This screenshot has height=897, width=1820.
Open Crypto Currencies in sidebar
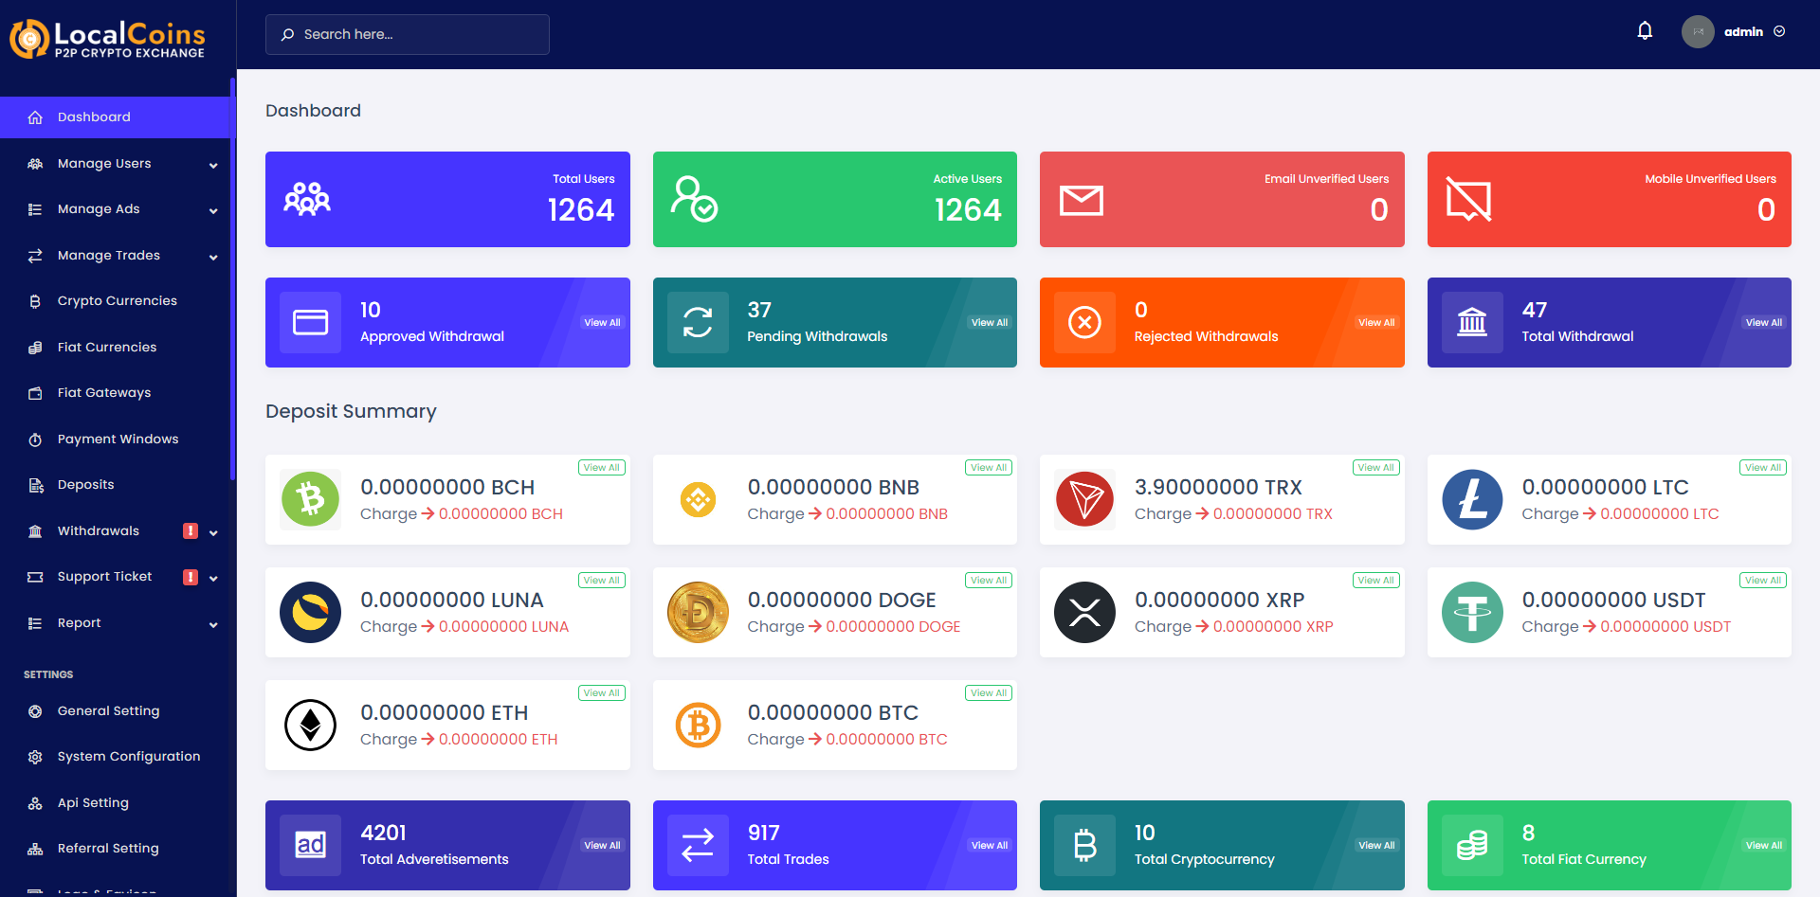(x=116, y=301)
